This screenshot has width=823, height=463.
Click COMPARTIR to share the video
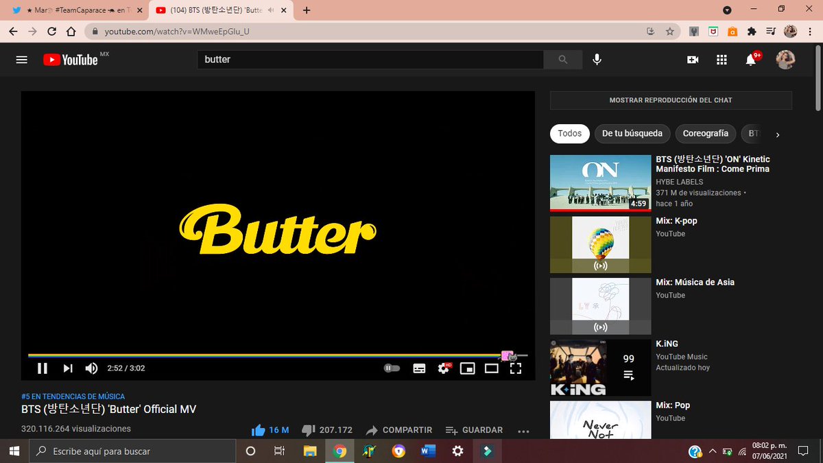tap(399, 430)
